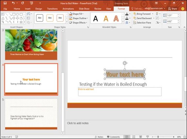Select the Rectangle shape
This screenshot has height=139, width=187.
coord(14,14)
